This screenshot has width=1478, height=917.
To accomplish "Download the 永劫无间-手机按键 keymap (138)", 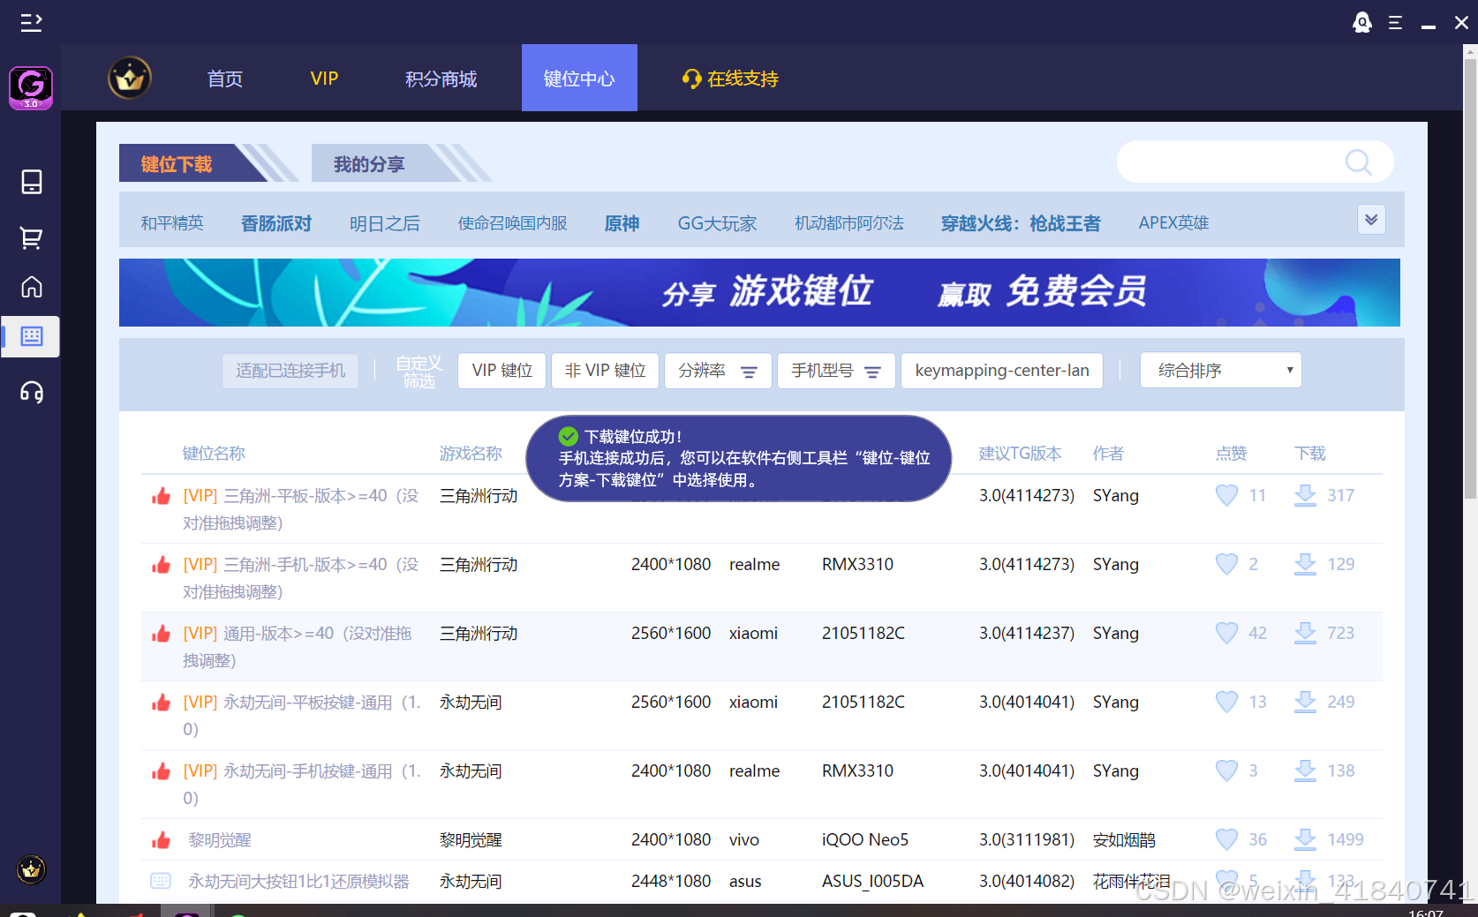I will pyautogui.click(x=1305, y=770).
